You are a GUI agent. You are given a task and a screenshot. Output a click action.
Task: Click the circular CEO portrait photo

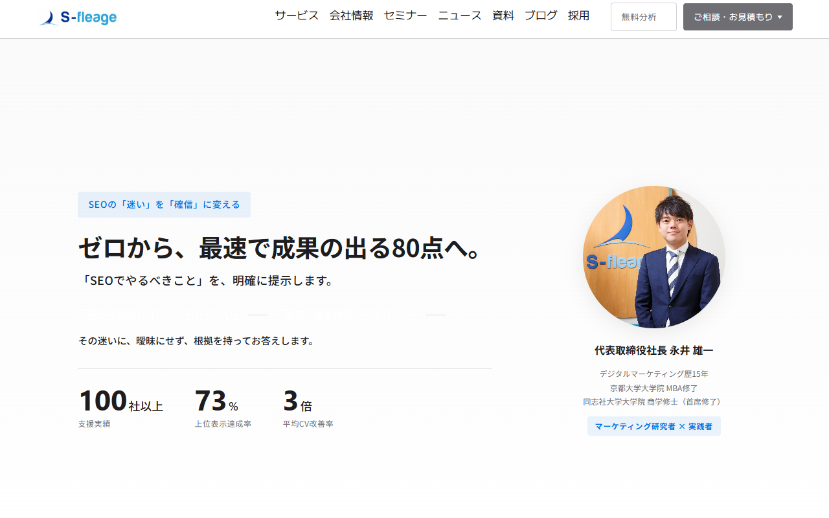(x=653, y=257)
